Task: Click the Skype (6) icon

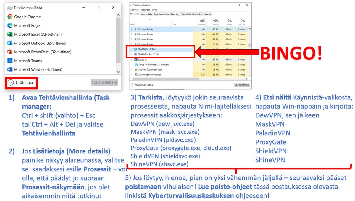Action: click(x=136, y=60)
